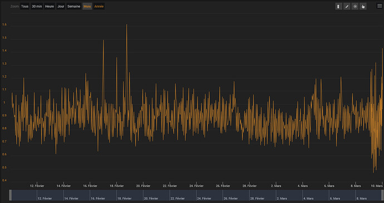Screen dimensions: 384x203
Task: Click the bar-shaped chart type icon
Action: click(x=338, y=7)
